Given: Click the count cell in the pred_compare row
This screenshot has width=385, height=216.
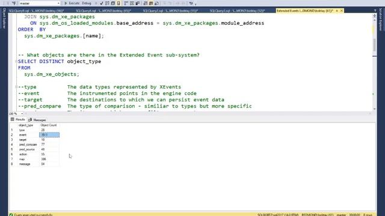Looking at the screenshot, I should click(49, 145).
